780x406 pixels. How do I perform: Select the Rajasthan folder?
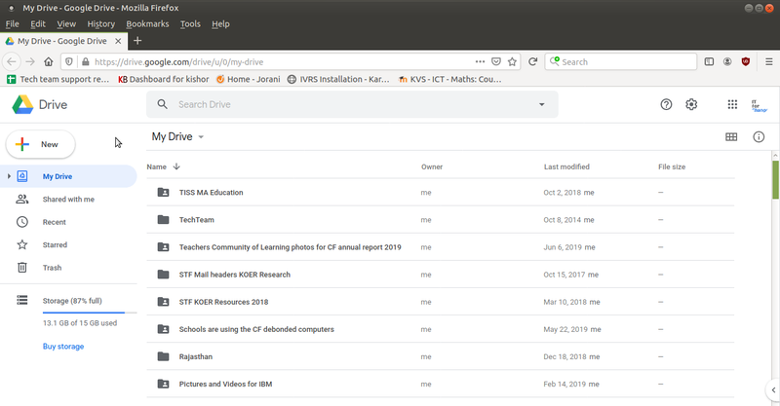pyautogui.click(x=441, y=356)
